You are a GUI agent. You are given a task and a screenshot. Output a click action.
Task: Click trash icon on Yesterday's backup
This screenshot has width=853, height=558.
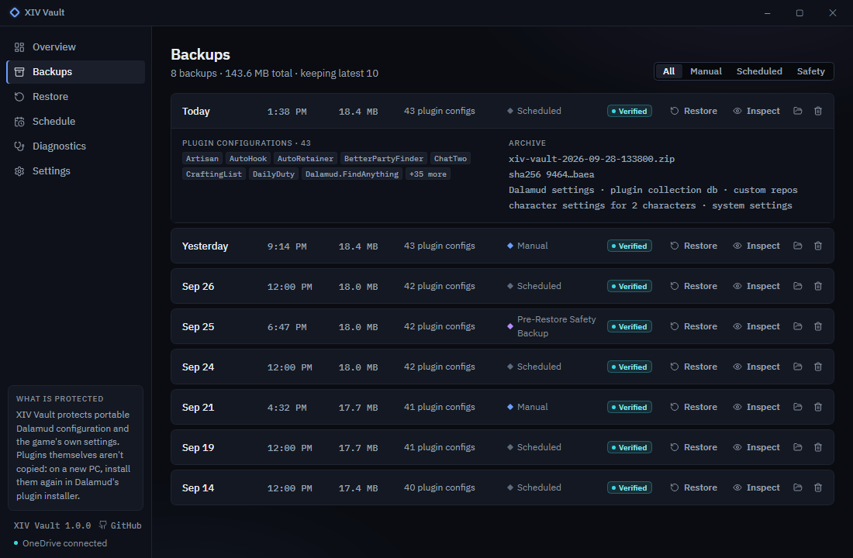click(x=817, y=246)
